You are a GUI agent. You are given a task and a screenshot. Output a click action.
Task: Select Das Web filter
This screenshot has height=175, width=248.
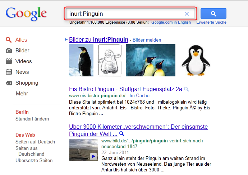click(x=25, y=135)
